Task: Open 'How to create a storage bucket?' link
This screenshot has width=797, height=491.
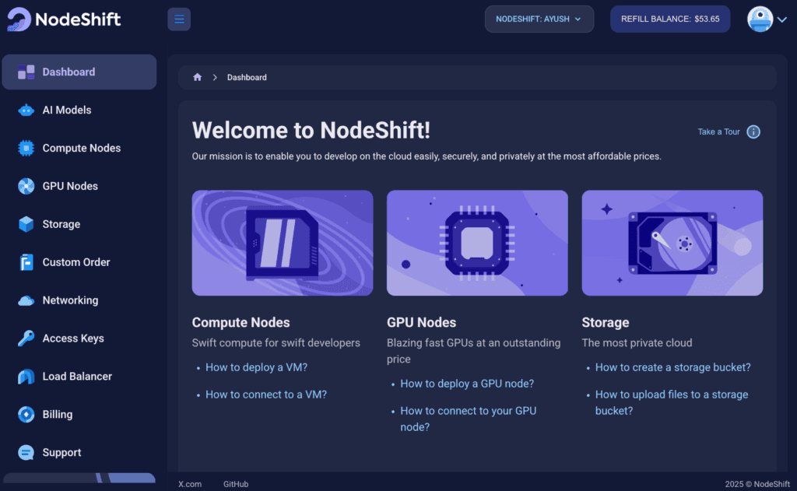Action: coord(673,367)
